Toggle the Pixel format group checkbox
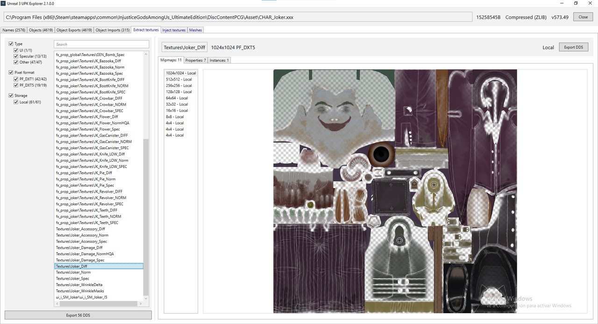This screenshot has height=324, width=598. 11,72
